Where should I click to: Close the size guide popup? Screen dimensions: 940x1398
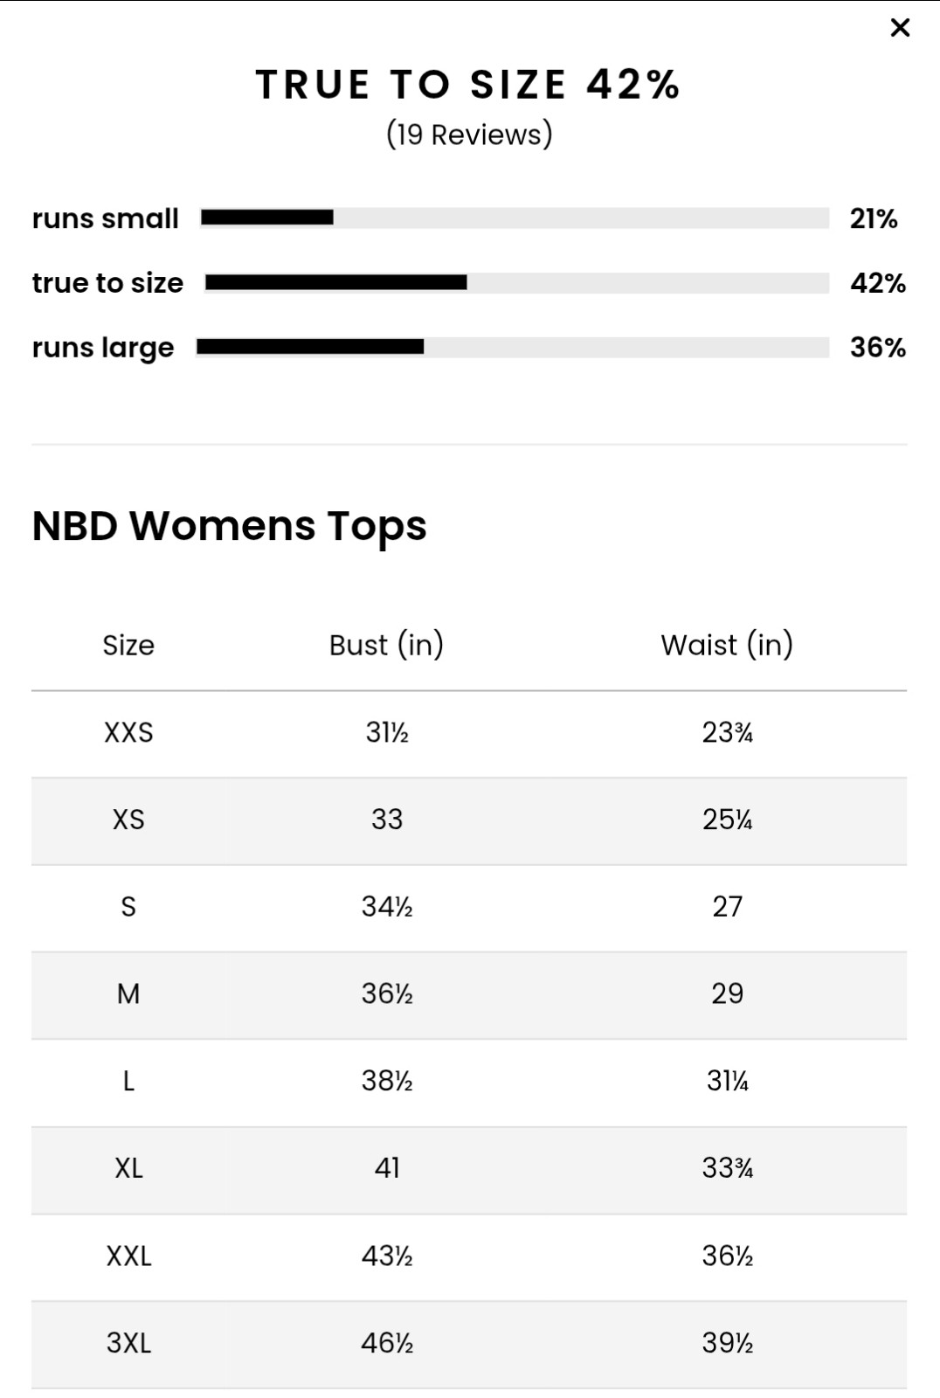(900, 28)
